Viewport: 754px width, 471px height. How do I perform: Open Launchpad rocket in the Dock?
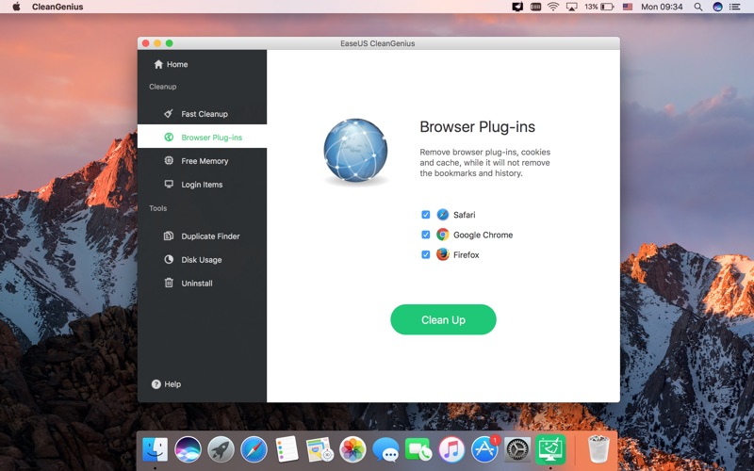tap(221, 450)
